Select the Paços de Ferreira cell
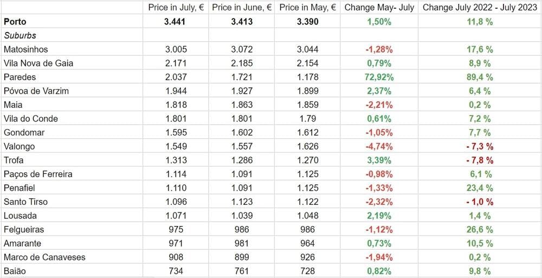This screenshot has height=278, width=542. pos(37,174)
